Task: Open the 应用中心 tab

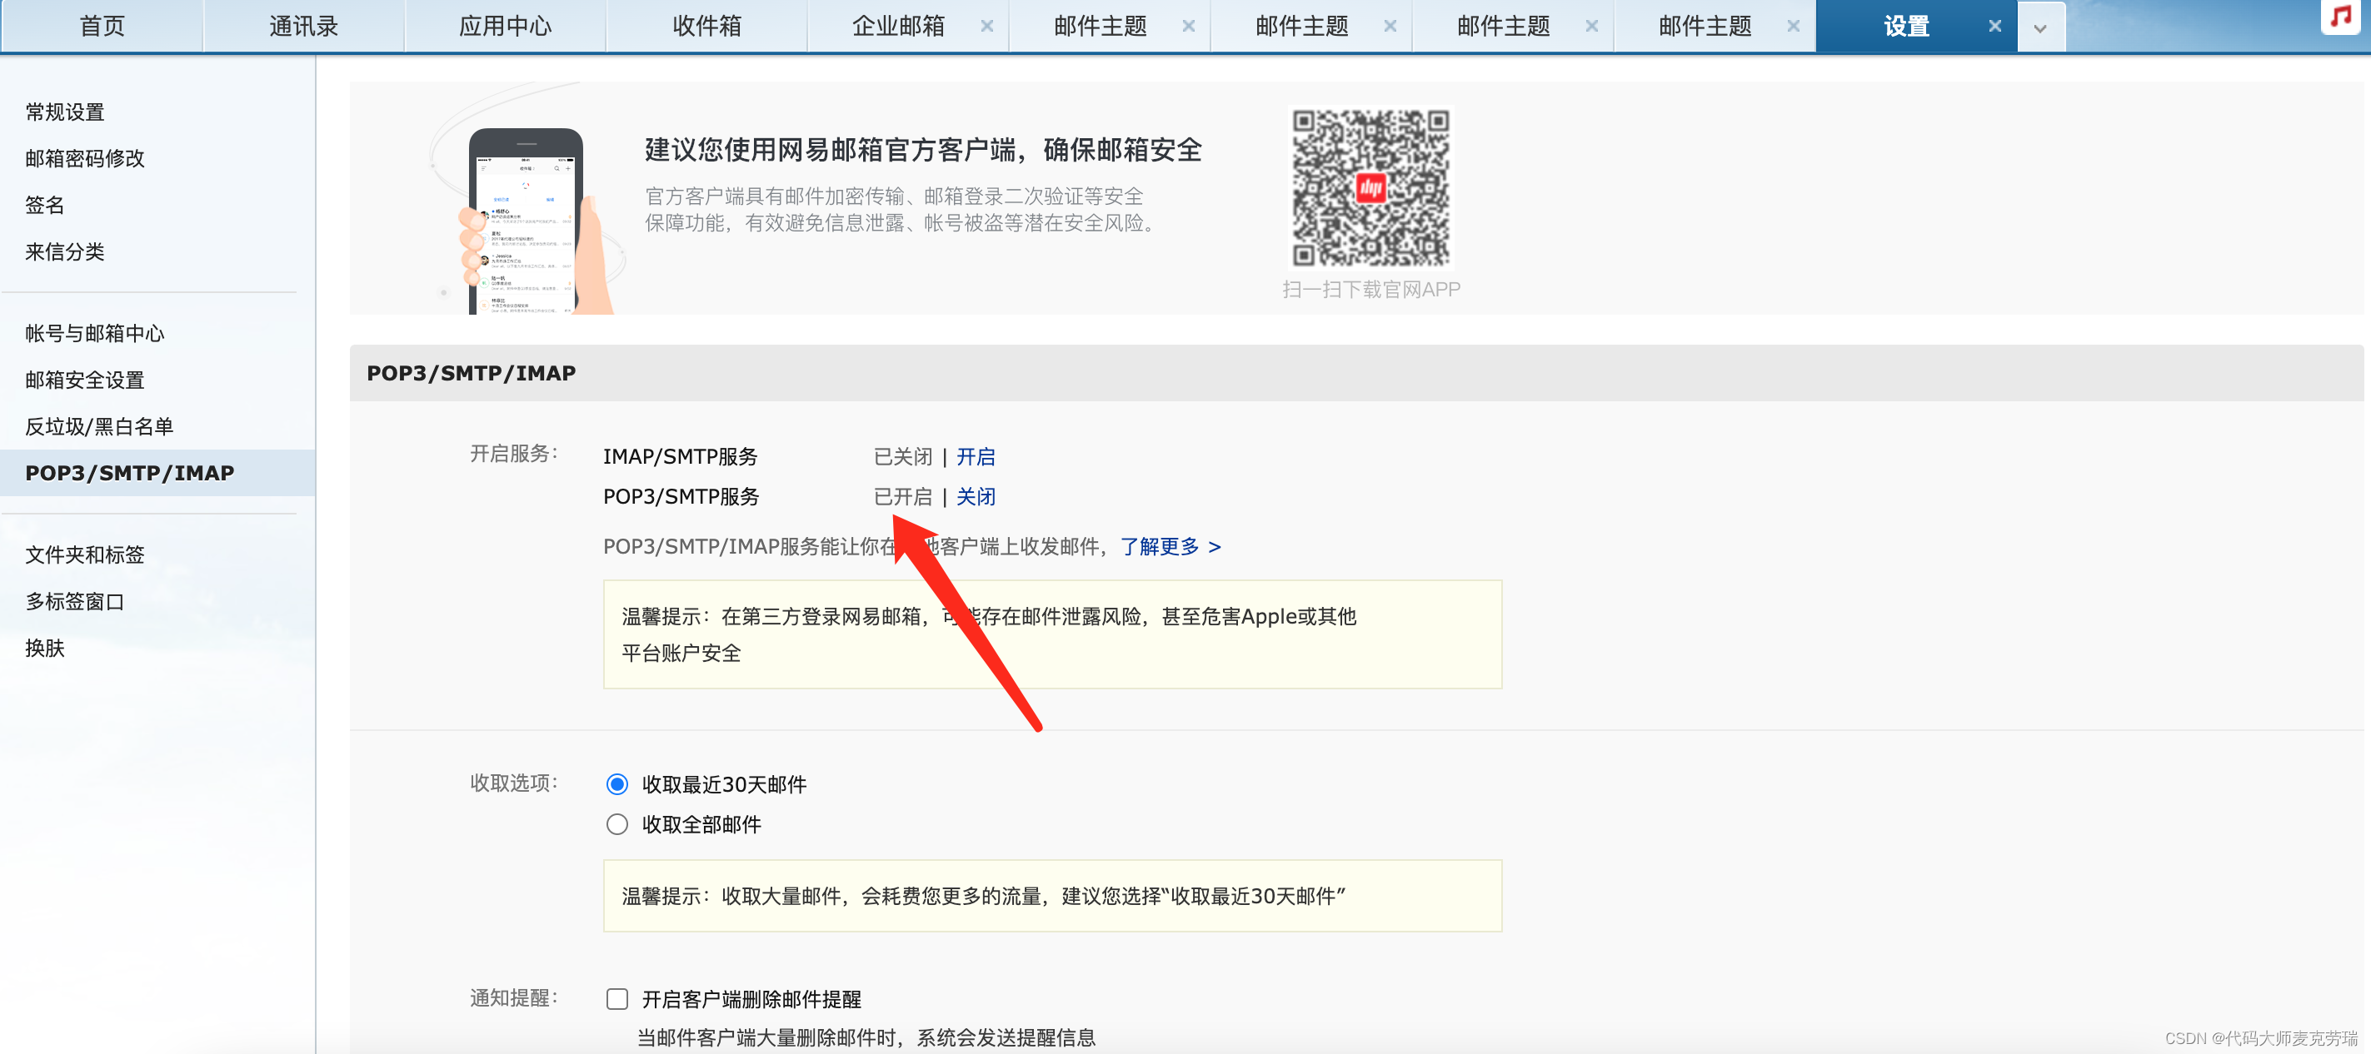Action: click(506, 26)
